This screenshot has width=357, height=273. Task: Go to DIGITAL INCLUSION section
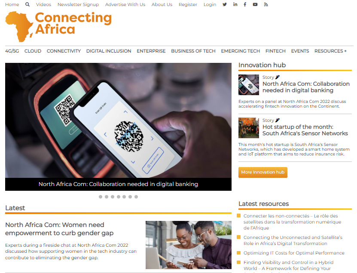click(x=109, y=51)
